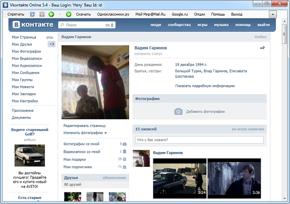
Task: Open Мои Видеозаписи in the sidebar
Action: pyautogui.click(x=27, y=58)
